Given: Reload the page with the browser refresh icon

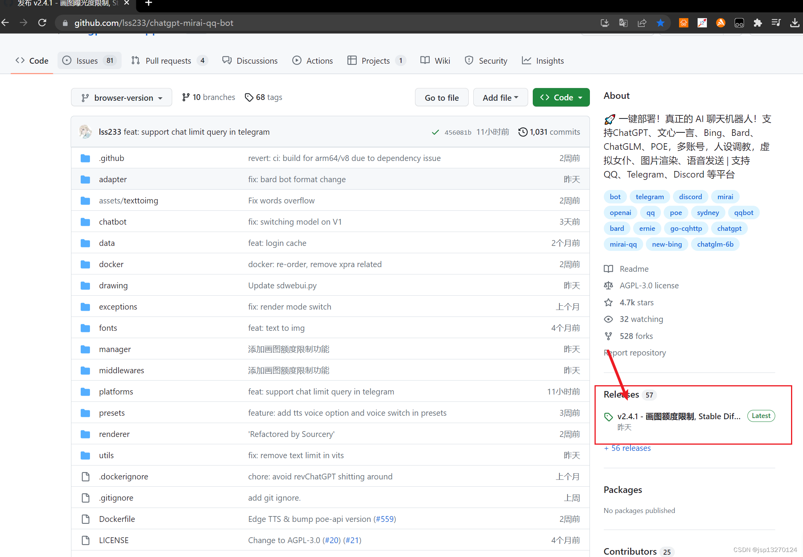Looking at the screenshot, I should tap(42, 23).
